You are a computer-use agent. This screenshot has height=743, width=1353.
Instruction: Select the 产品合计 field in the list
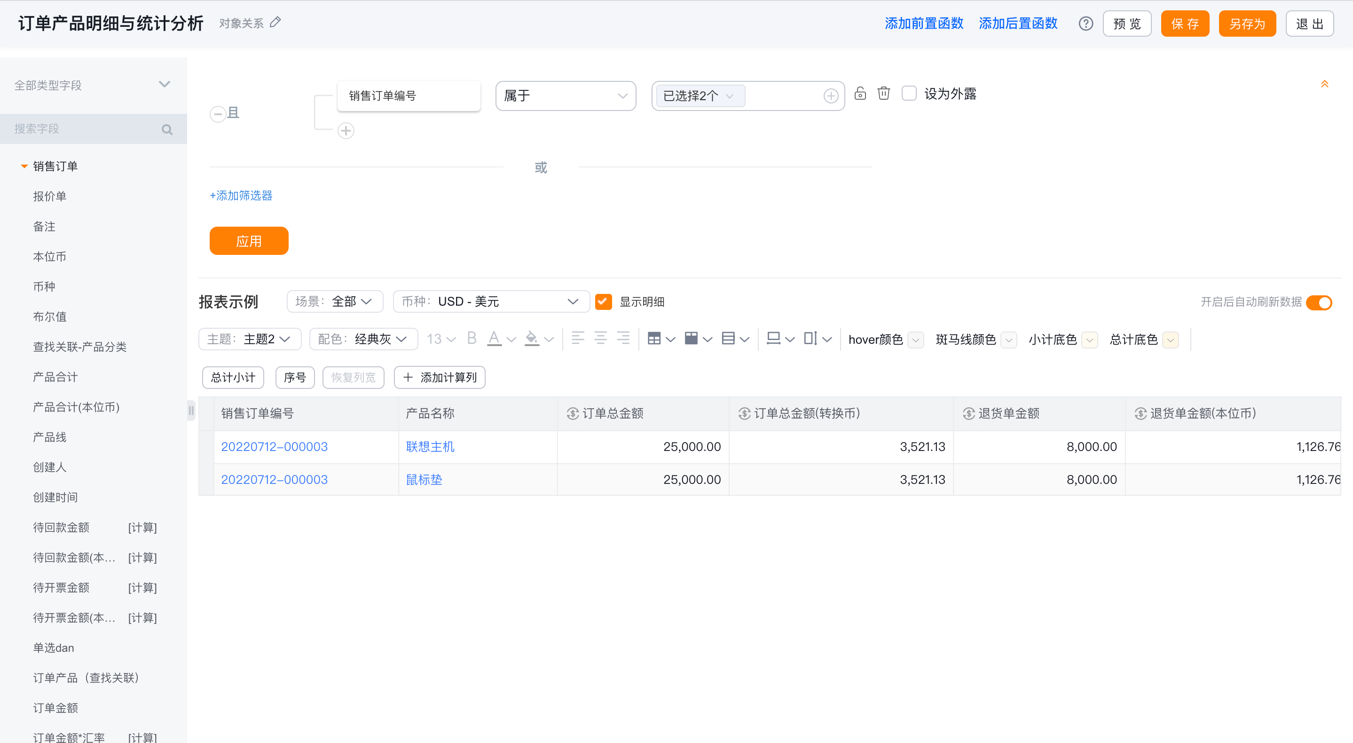click(x=55, y=377)
